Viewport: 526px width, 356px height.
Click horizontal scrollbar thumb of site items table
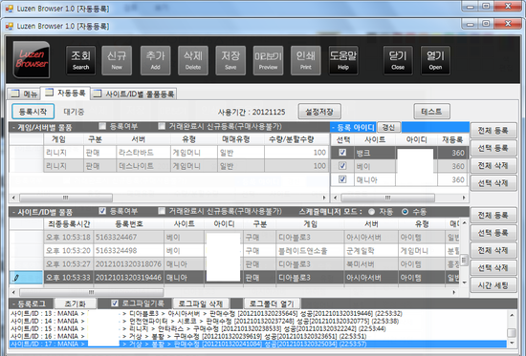click(x=91, y=292)
